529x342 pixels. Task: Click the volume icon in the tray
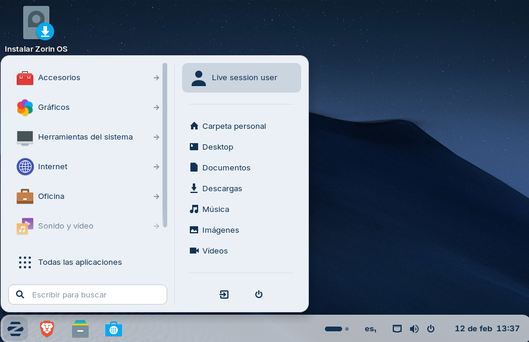coord(414,328)
